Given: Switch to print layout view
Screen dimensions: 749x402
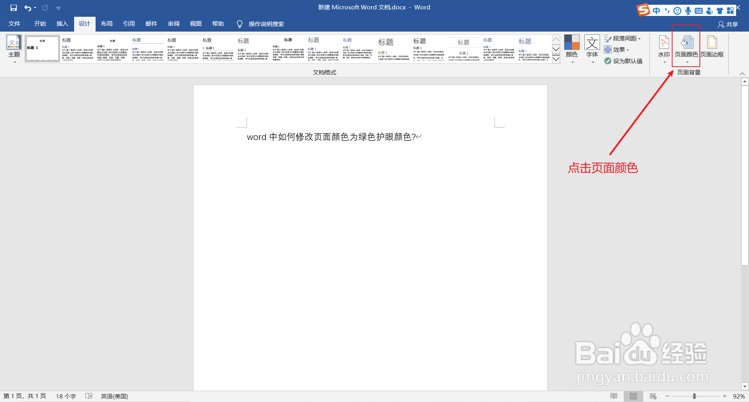Looking at the screenshot, I should point(633,396).
